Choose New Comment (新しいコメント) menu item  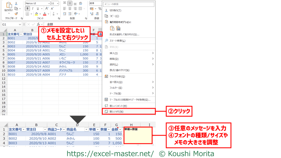pos(118,106)
